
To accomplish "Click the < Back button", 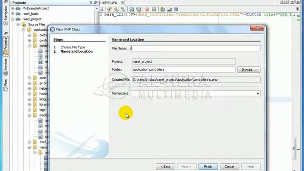I will [x=165, y=167].
